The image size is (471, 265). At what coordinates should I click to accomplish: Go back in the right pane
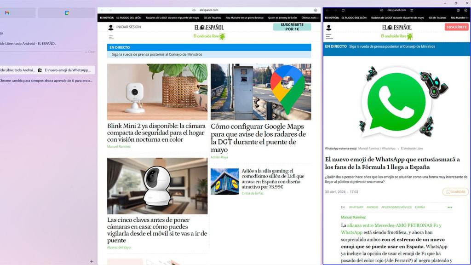pyautogui.click(x=327, y=10)
